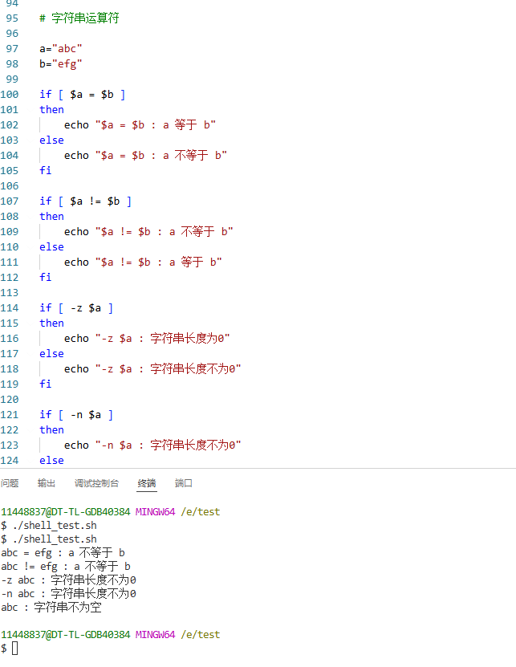Screen dimensions: 516x667
Task: Click 'if [ $a != $b ]' on line 107
Action: tap(85, 201)
